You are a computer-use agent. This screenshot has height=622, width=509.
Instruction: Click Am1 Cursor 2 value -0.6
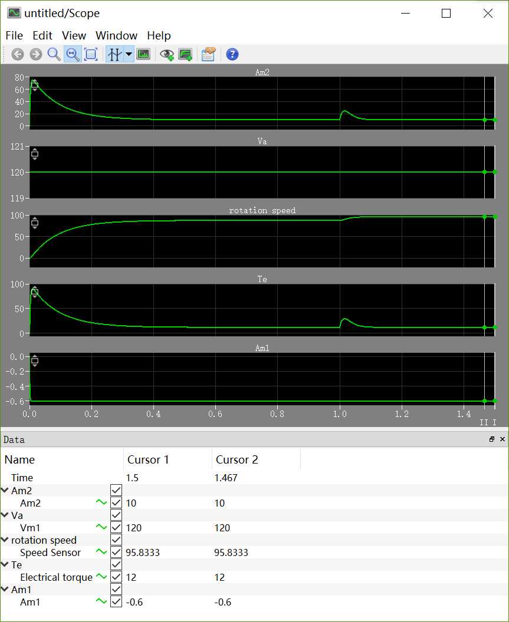point(222,602)
